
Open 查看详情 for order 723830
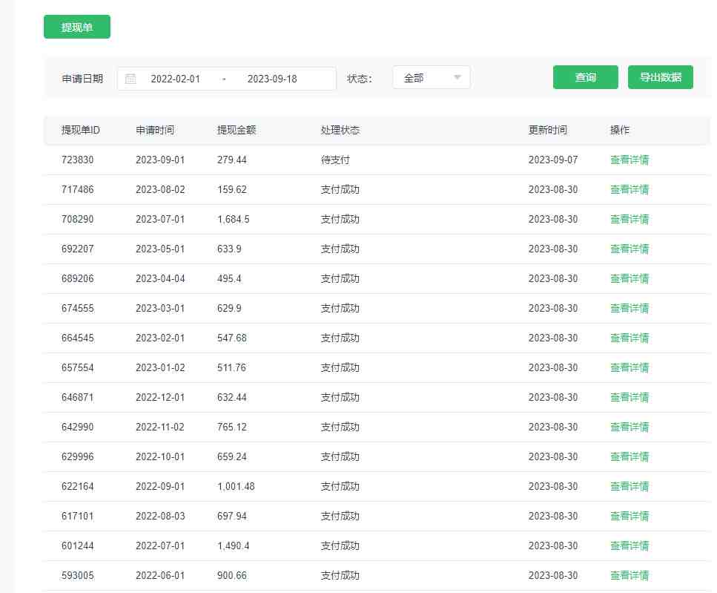pyautogui.click(x=630, y=159)
